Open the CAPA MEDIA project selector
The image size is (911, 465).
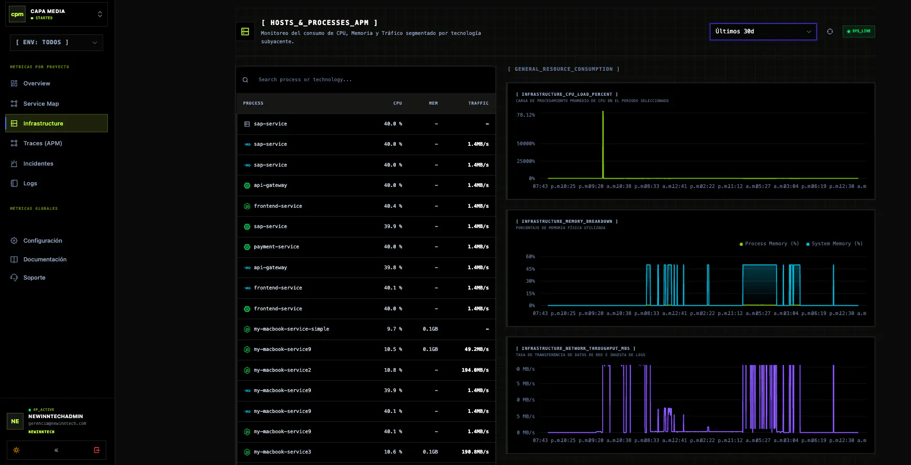coord(57,15)
